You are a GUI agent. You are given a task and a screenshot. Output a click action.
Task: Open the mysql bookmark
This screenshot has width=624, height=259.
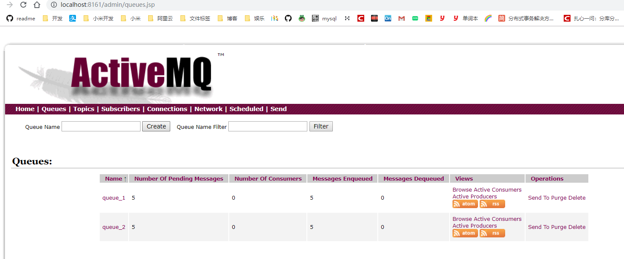click(324, 18)
